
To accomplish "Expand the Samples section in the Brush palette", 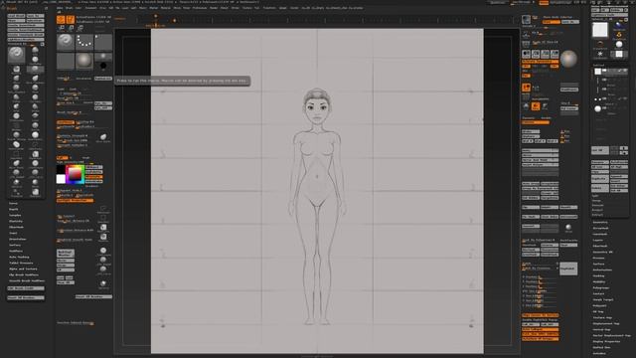I will click(15, 215).
